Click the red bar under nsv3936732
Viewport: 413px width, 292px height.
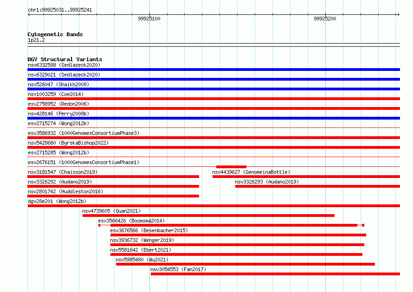[x=237, y=245]
